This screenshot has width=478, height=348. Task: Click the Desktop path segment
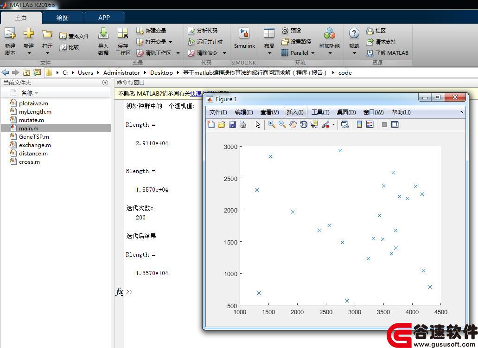point(161,72)
